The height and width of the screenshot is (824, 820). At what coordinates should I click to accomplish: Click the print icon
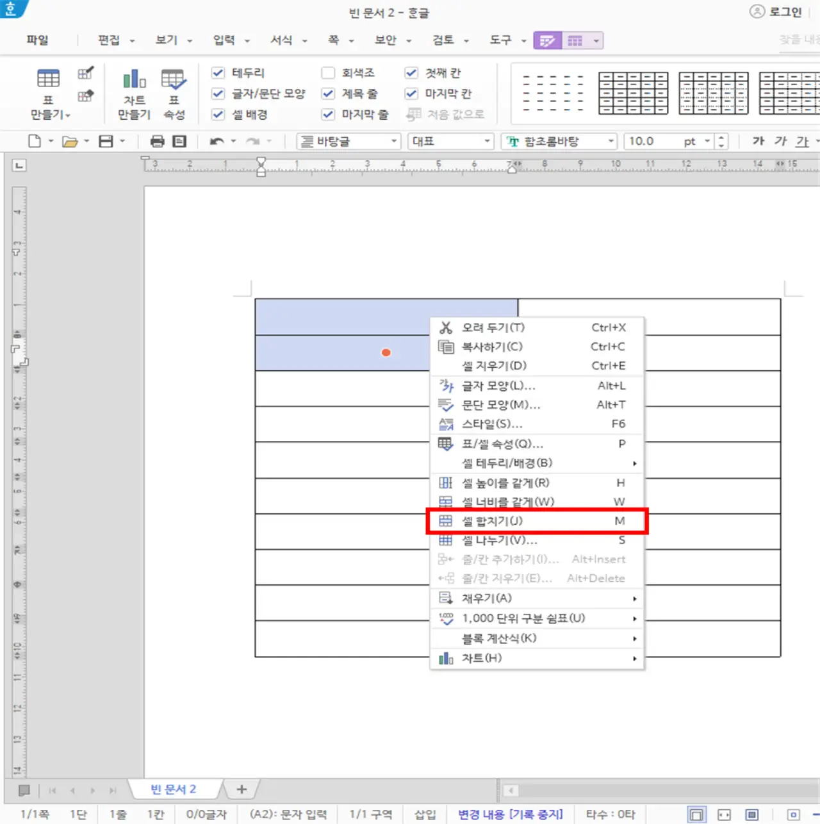pos(157,141)
